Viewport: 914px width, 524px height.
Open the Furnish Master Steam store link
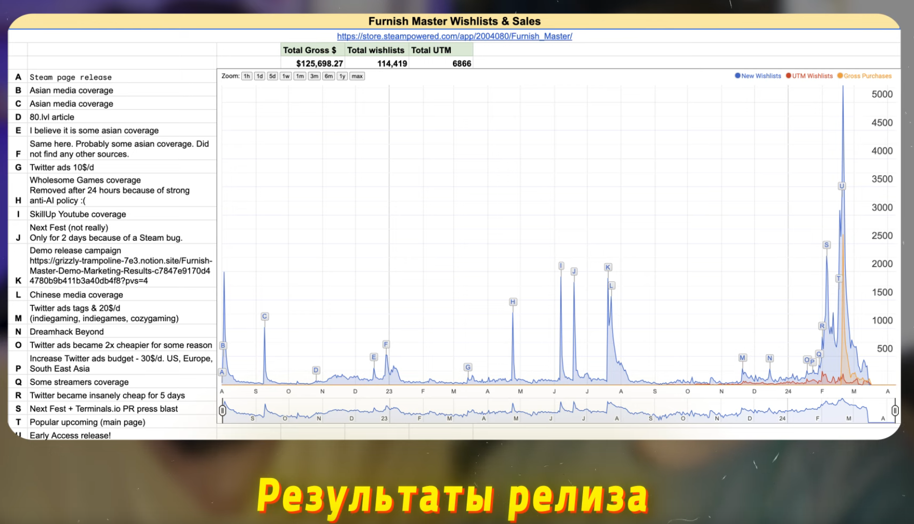[x=454, y=36]
